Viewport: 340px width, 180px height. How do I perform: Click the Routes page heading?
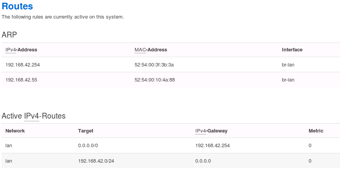click(x=17, y=7)
